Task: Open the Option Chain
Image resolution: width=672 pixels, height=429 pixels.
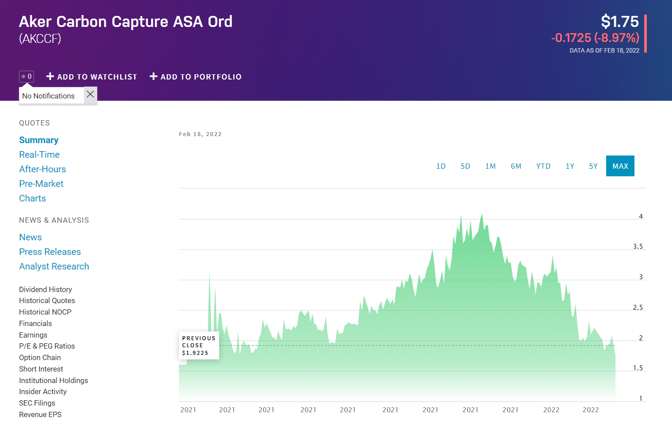Action: (40, 357)
